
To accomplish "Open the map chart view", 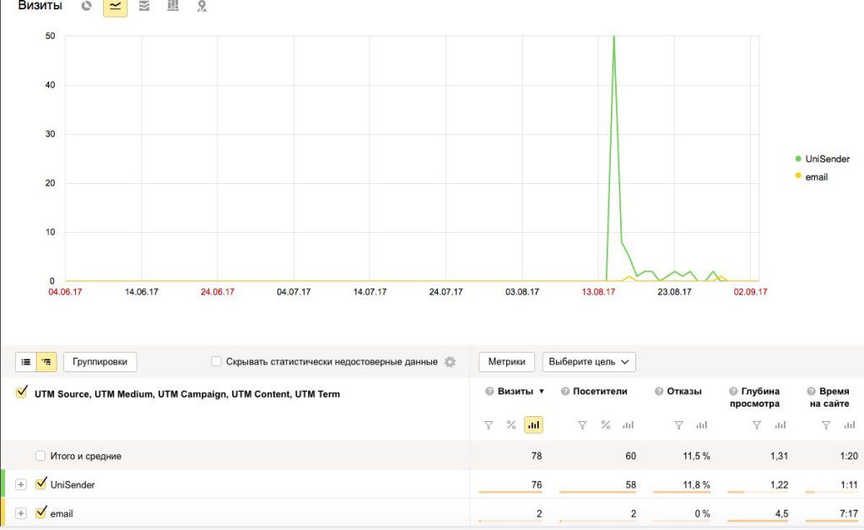I will 201,7.
